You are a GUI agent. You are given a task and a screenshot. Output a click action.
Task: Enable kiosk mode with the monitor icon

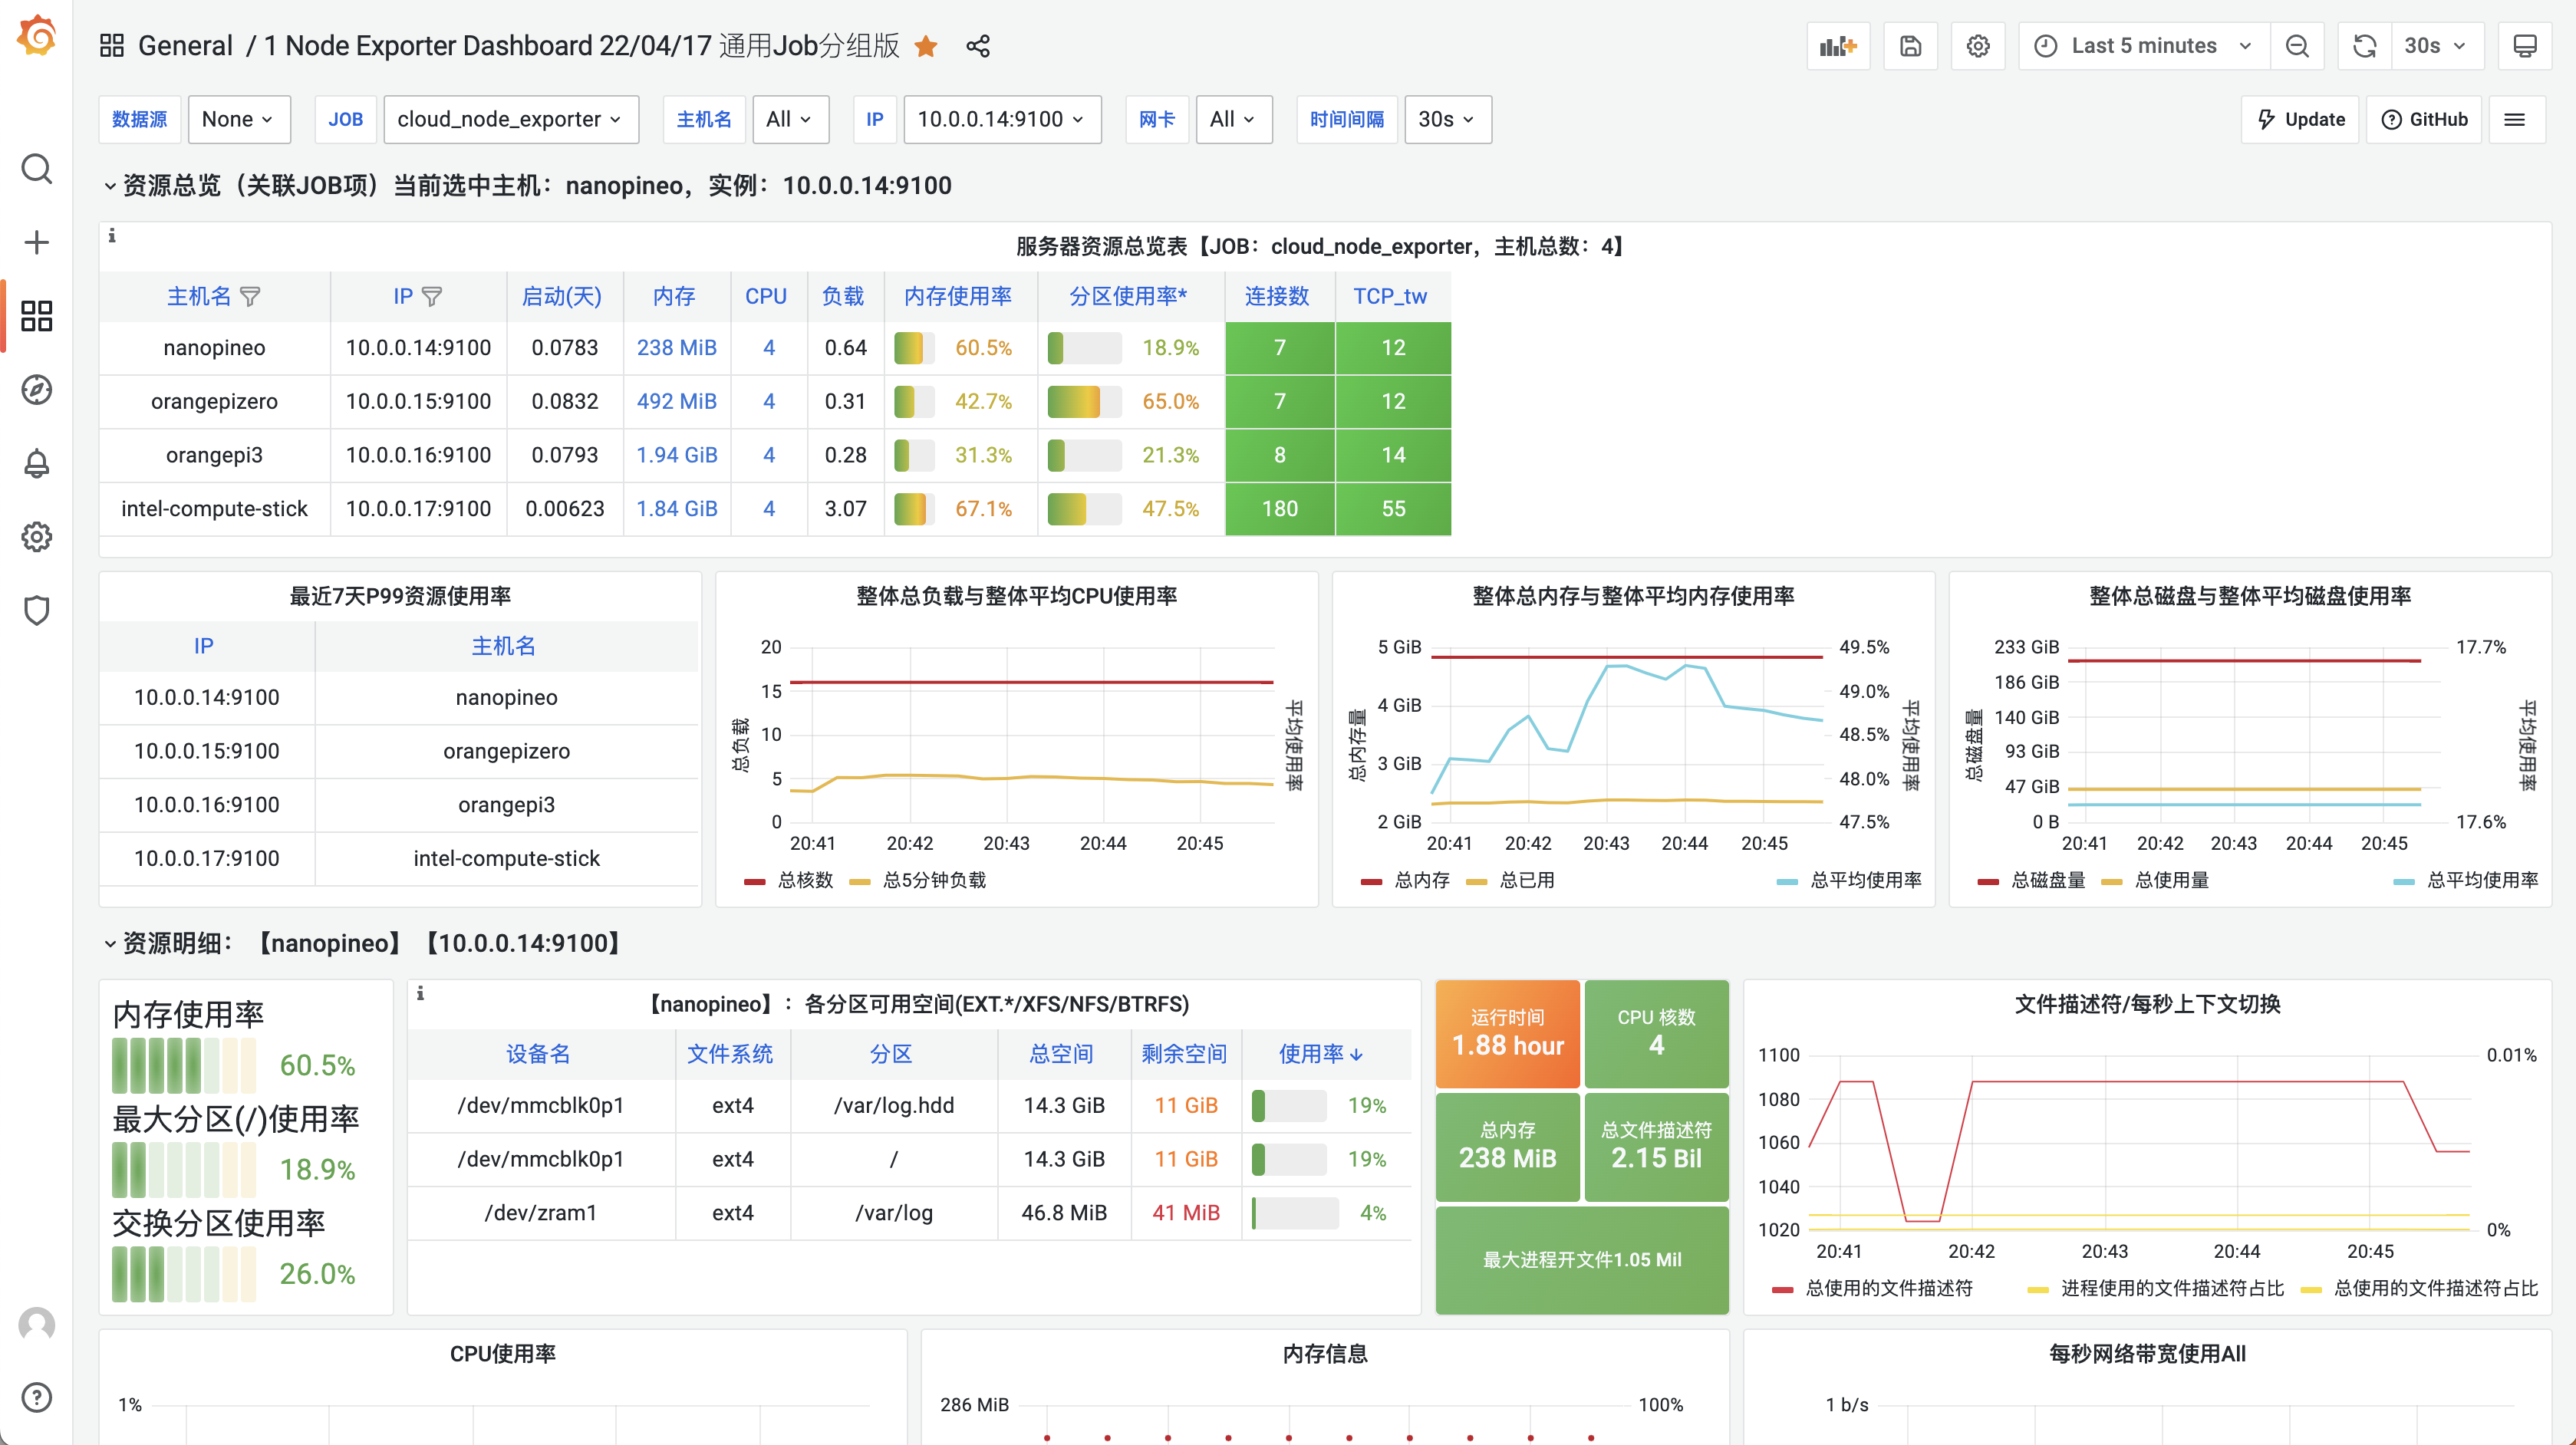point(2527,45)
